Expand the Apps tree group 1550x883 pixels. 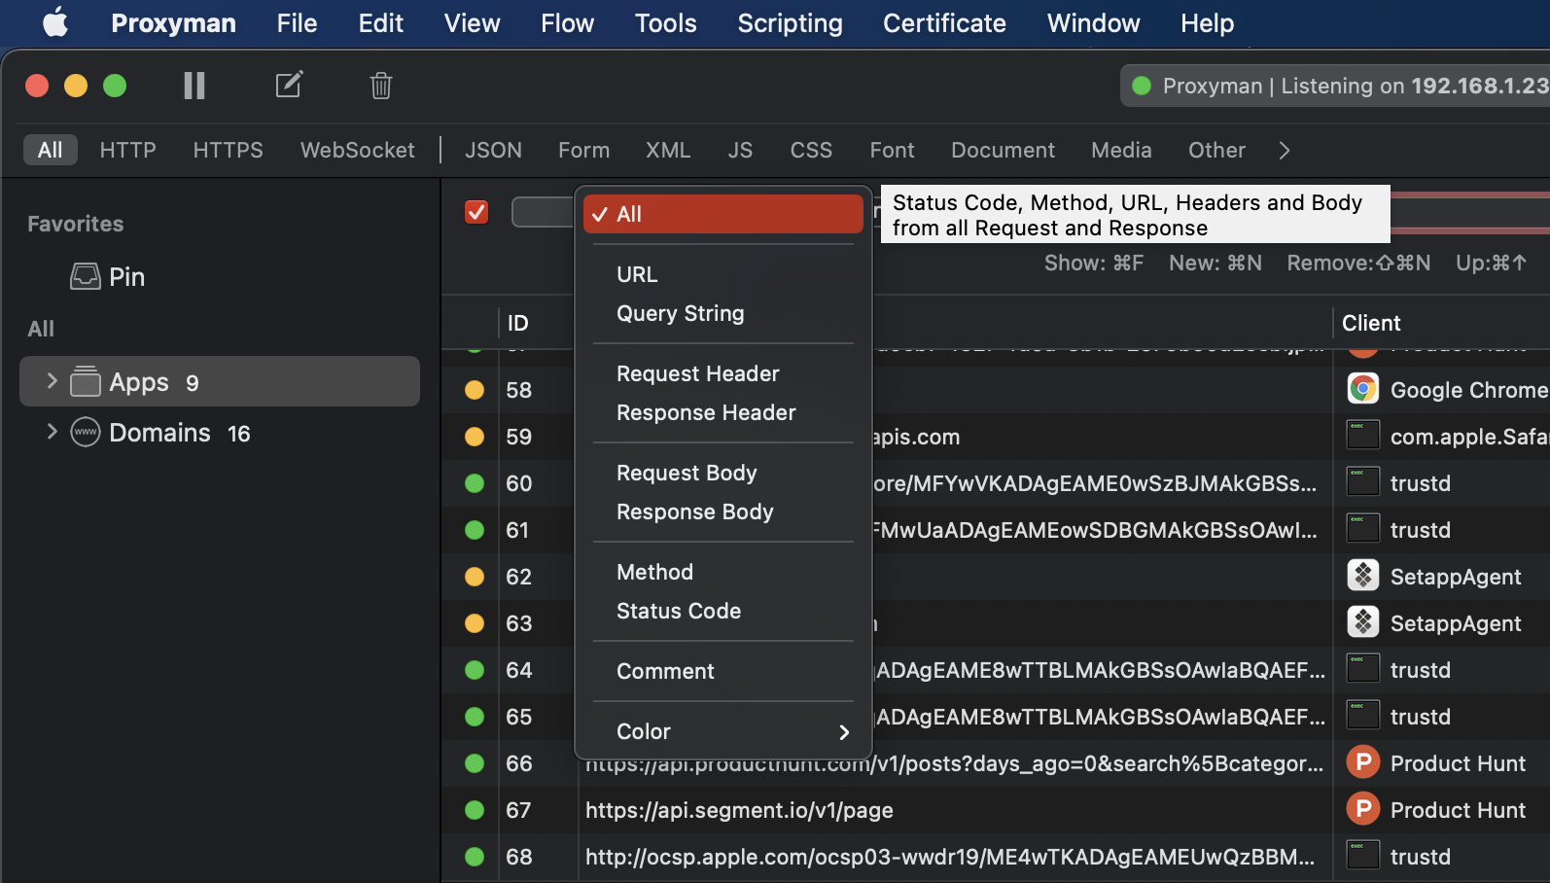53,381
